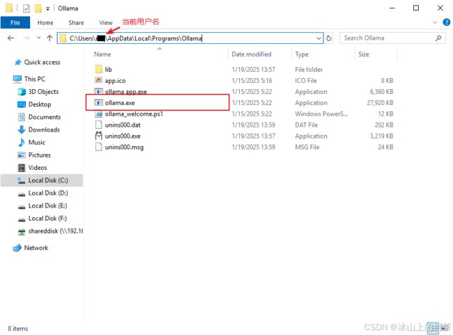This screenshot has width=453, height=335.
Task: Click the lib folder name
Action: coord(108,70)
